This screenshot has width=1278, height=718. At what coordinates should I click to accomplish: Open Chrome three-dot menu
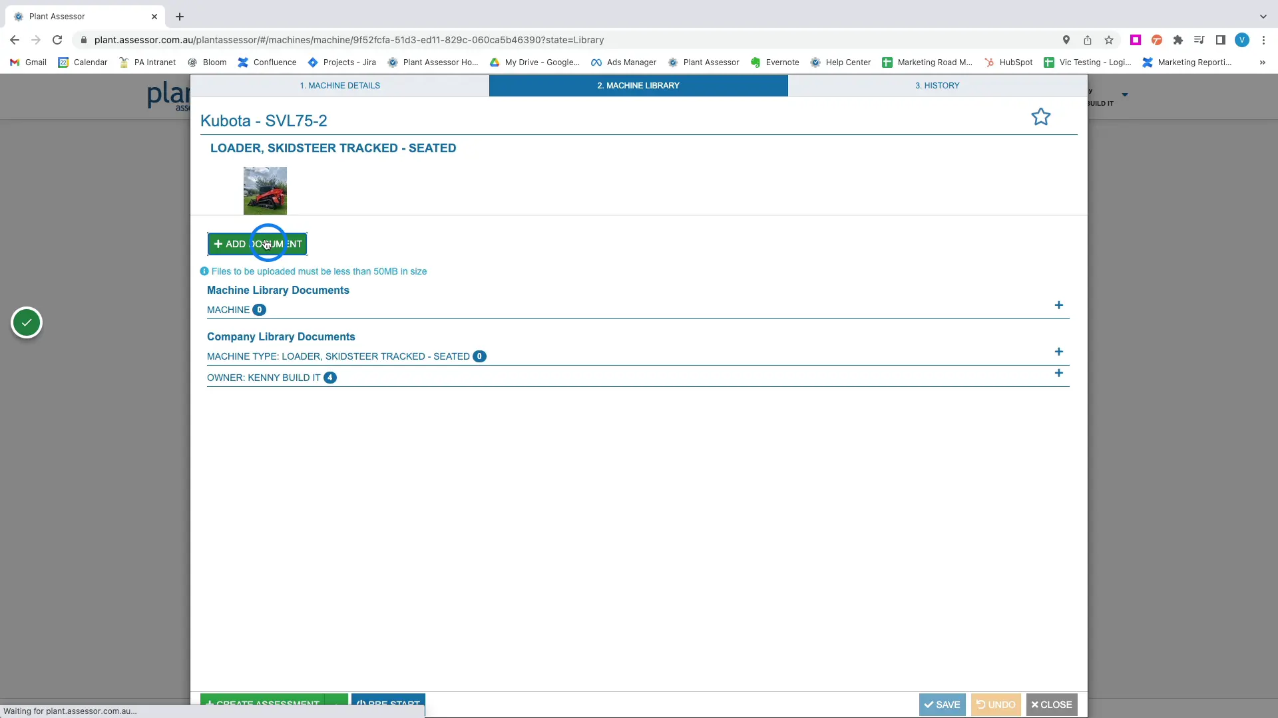[x=1263, y=40]
